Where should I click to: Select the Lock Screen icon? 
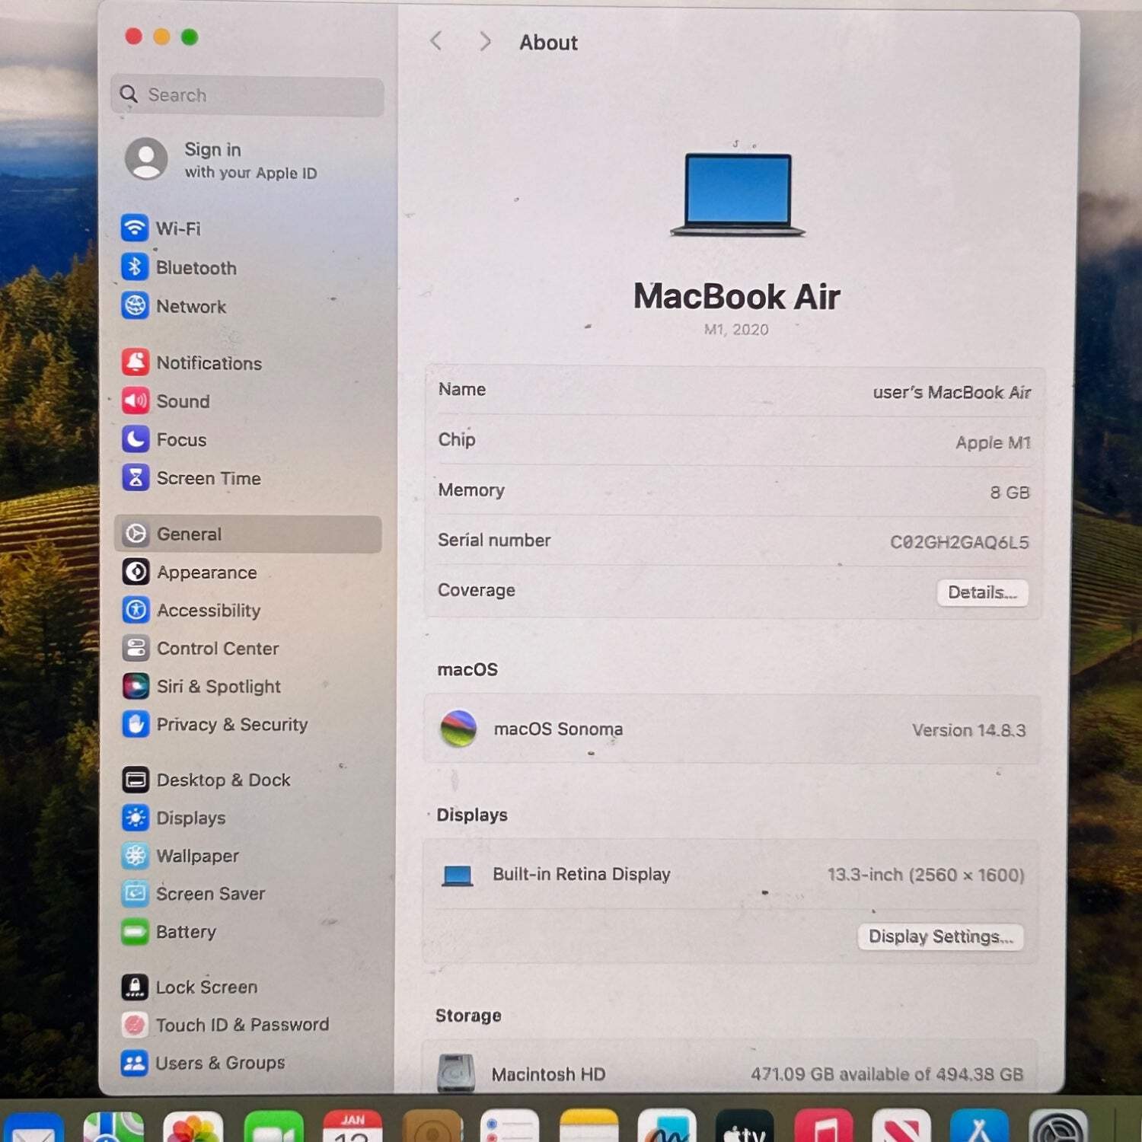point(135,987)
